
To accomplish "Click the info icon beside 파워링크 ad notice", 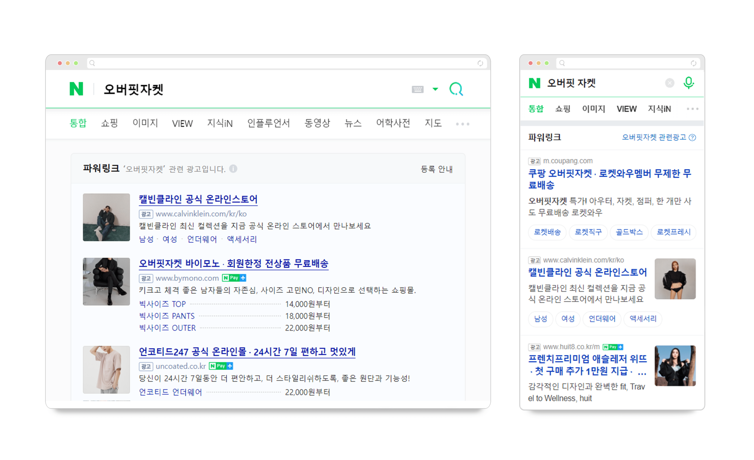I will point(233,169).
